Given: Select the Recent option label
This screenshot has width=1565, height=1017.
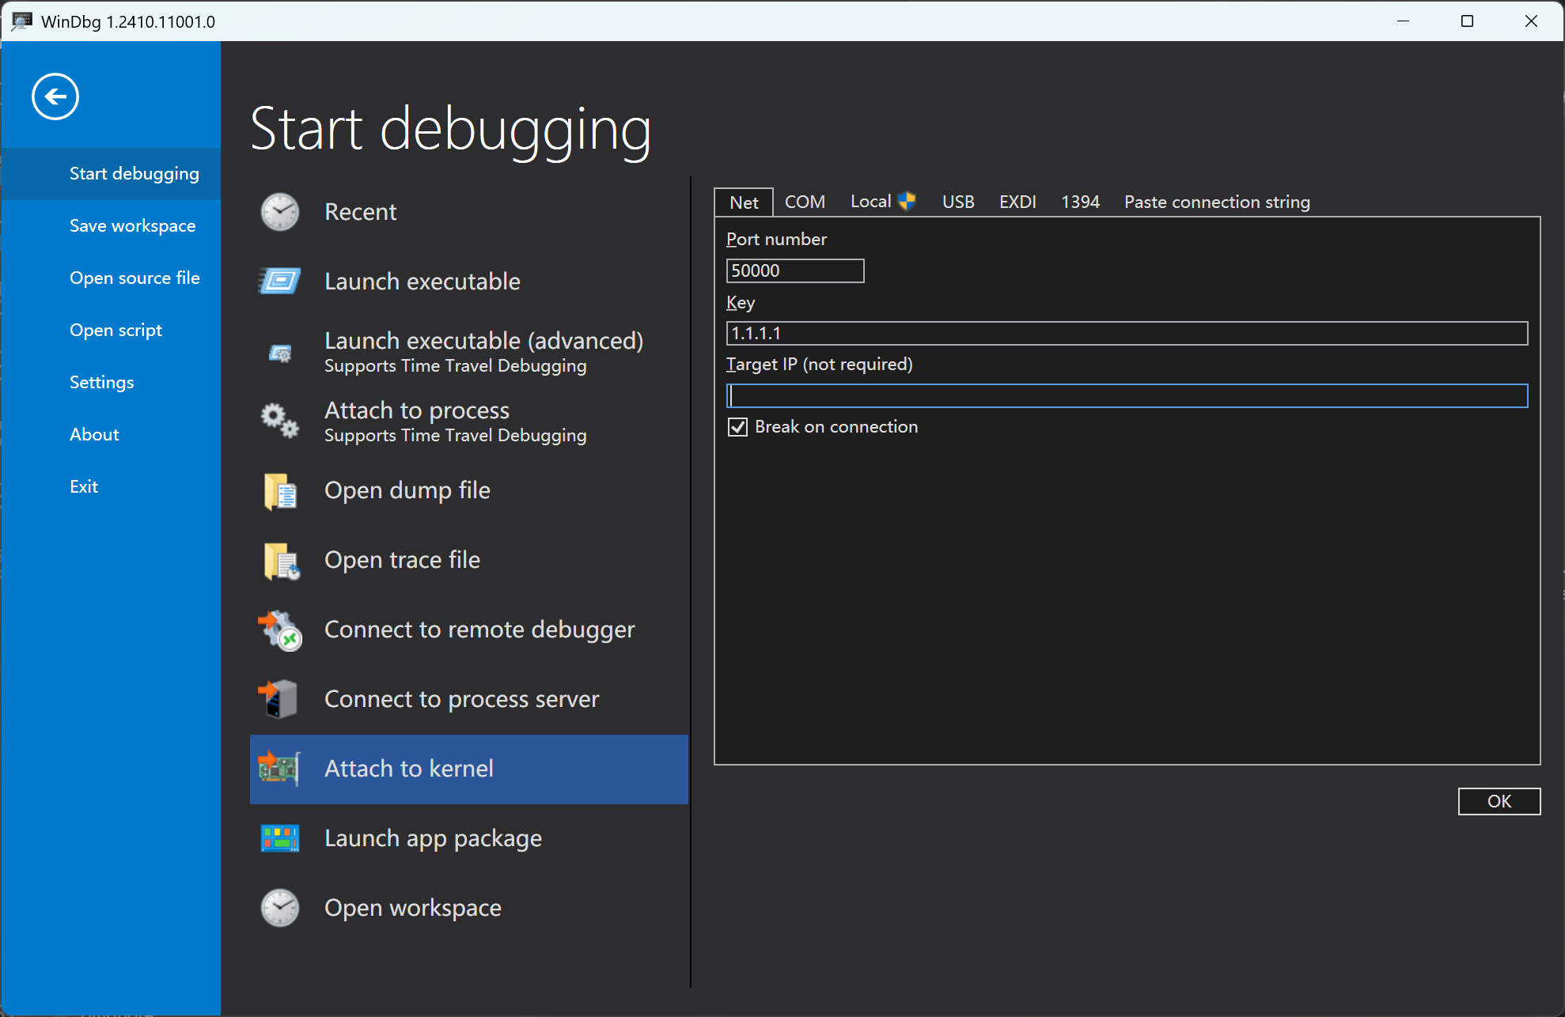Looking at the screenshot, I should pos(361,212).
